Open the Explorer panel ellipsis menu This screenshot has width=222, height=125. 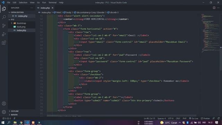(x=32, y=8)
